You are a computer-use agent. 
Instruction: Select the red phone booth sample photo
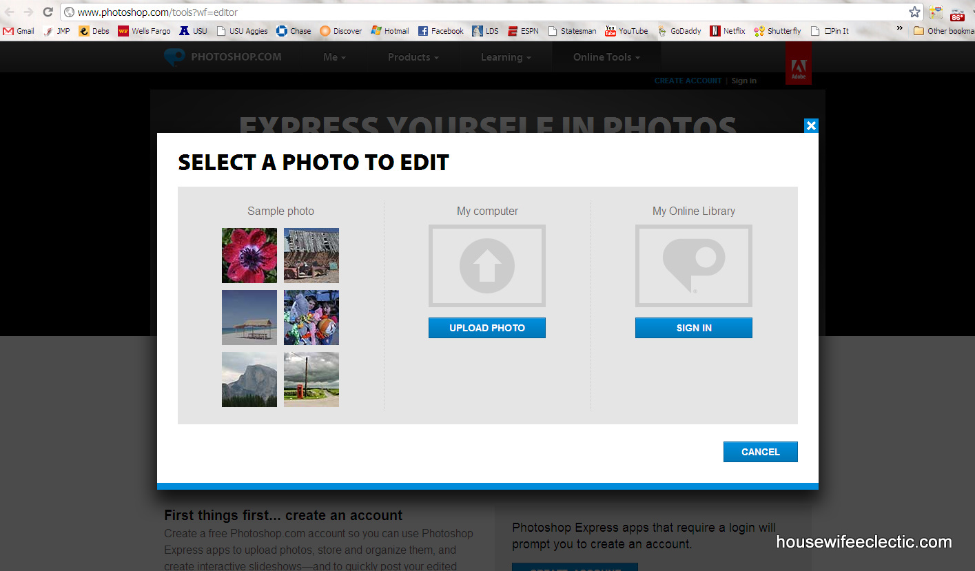(x=311, y=380)
